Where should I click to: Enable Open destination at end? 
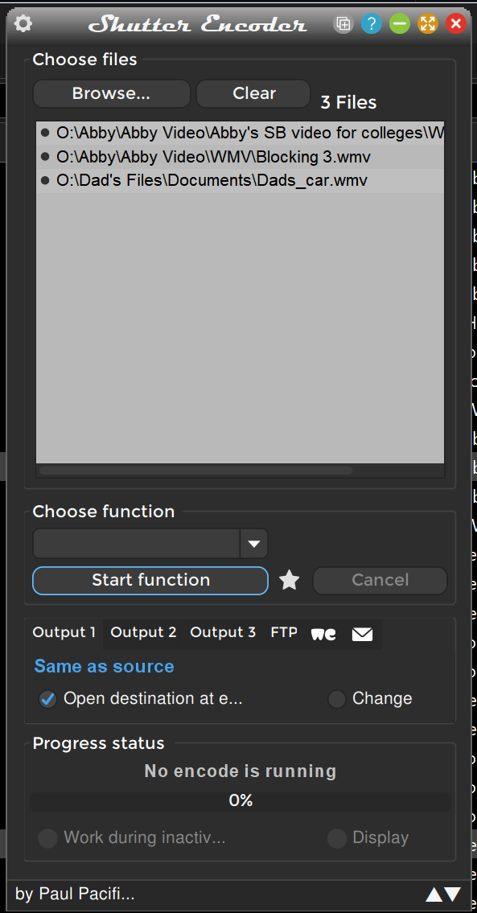pos(47,699)
